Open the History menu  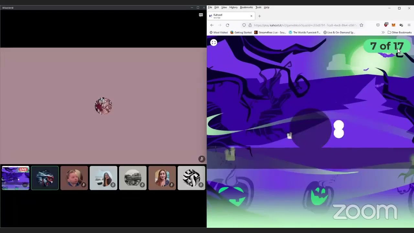[x=233, y=7]
